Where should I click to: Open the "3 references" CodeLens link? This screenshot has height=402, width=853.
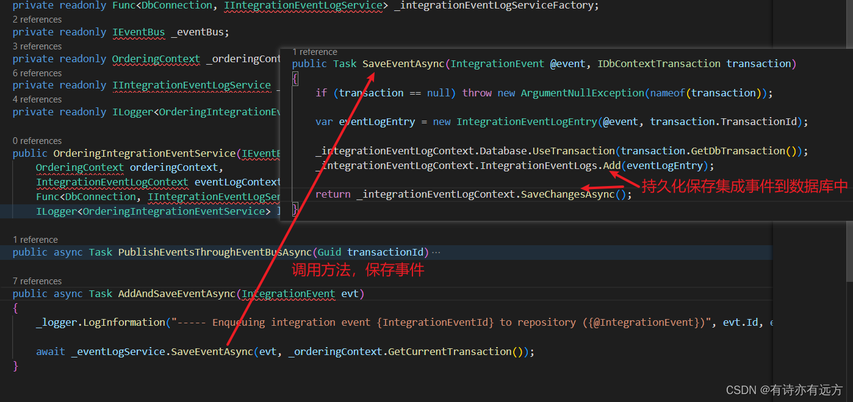pos(37,46)
